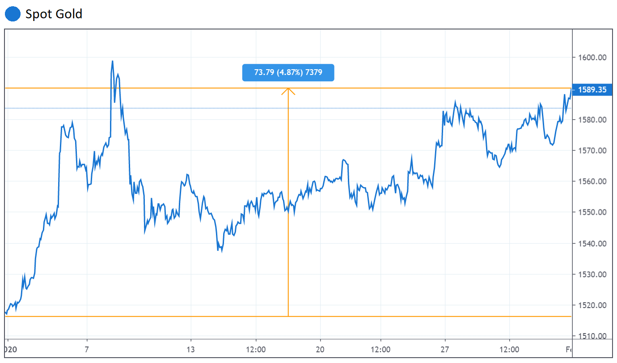
Task: Click the current price tag 1589.35
Action: pos(592,90)
